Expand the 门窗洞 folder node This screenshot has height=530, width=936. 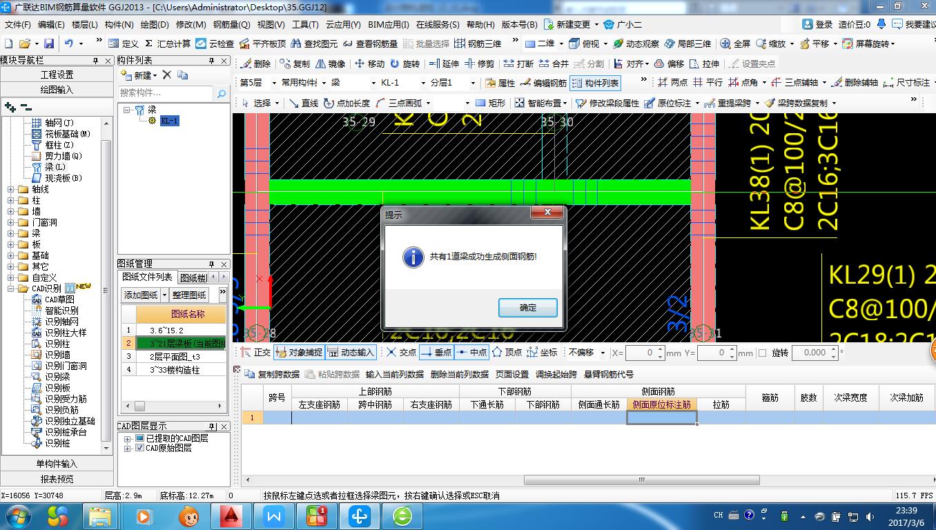[10, 222]
